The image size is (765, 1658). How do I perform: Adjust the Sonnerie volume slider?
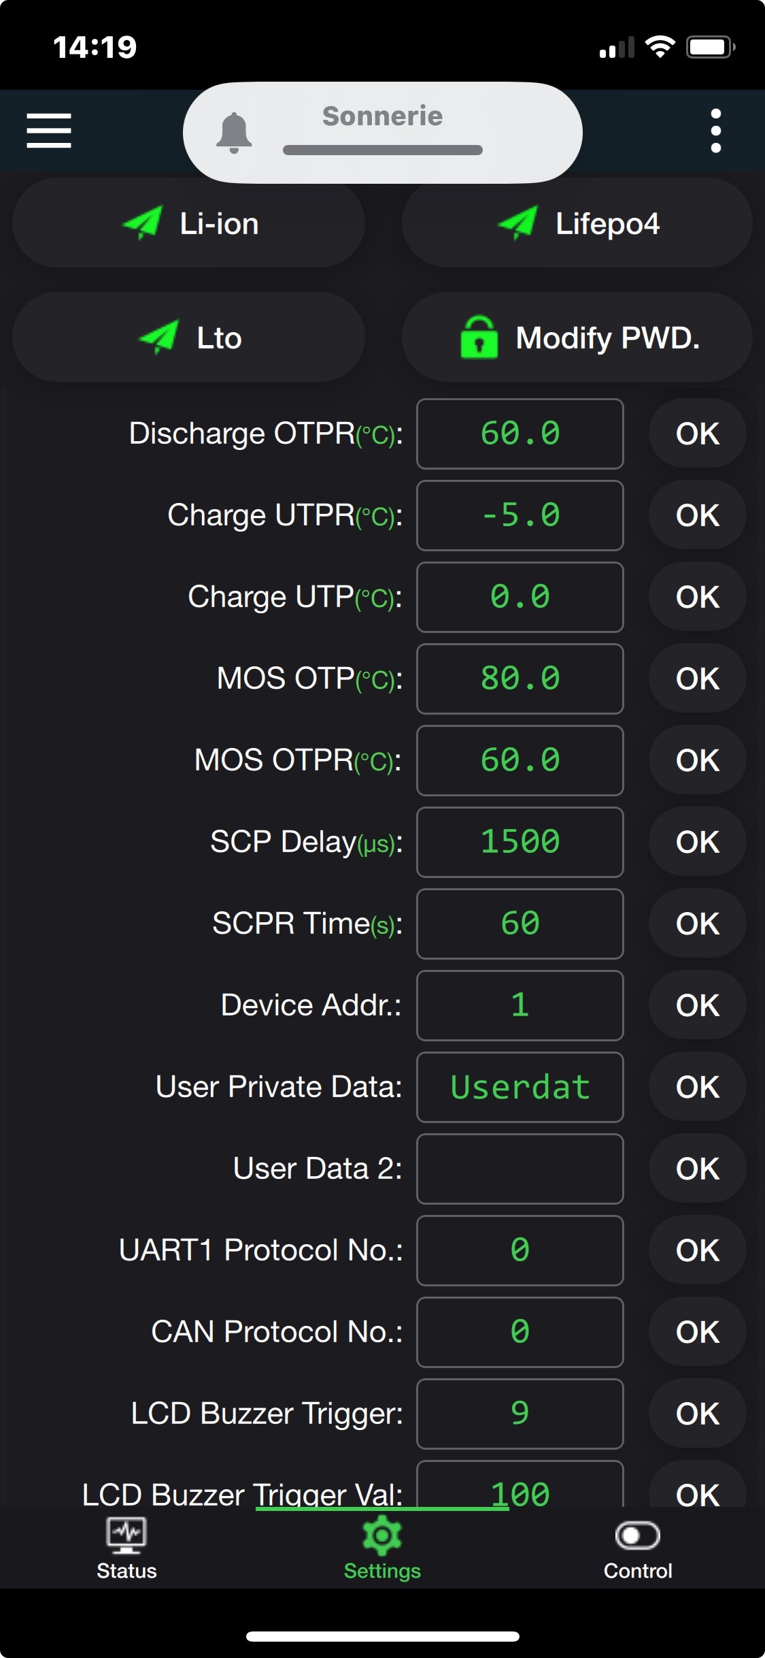point(382,150)
